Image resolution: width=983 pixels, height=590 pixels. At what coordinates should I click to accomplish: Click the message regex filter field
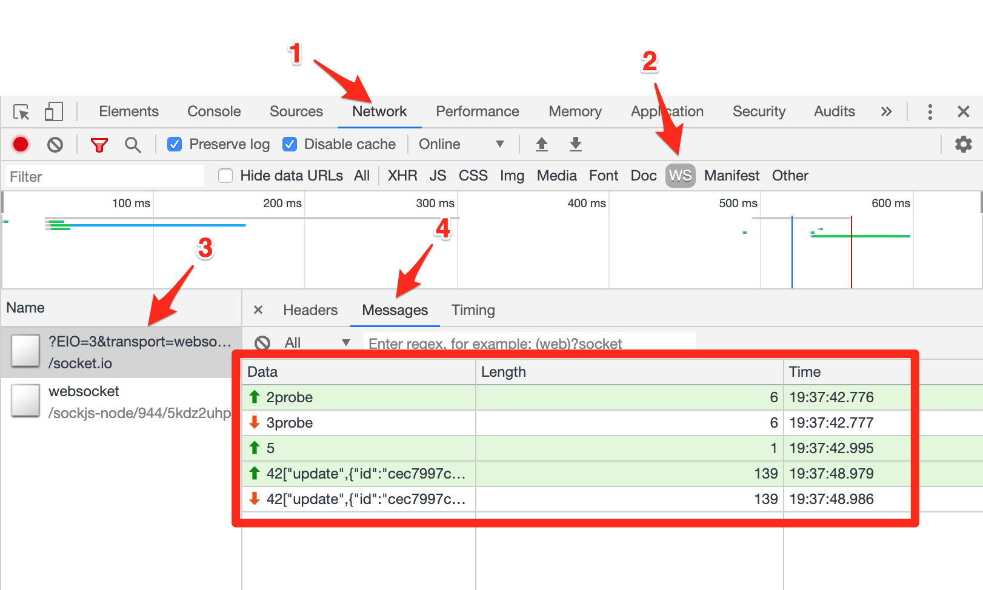pos(527,343)
